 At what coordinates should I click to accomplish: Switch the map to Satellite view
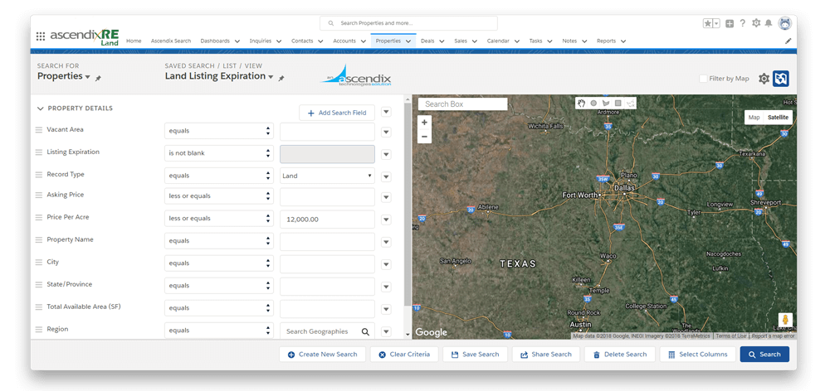point(779,118)
